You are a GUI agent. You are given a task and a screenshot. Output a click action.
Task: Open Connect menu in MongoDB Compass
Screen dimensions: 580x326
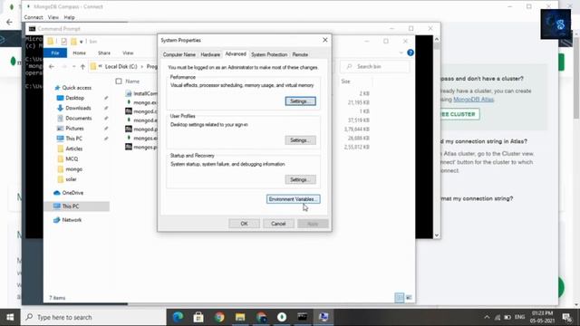click(34, 17)
